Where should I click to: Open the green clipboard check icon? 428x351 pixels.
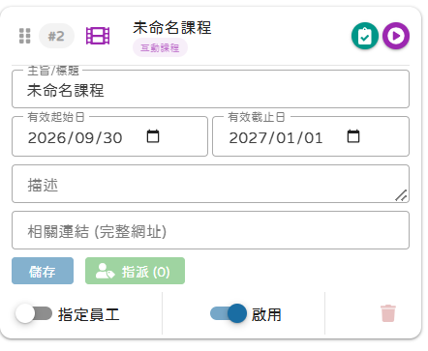[x=365, y=36]
